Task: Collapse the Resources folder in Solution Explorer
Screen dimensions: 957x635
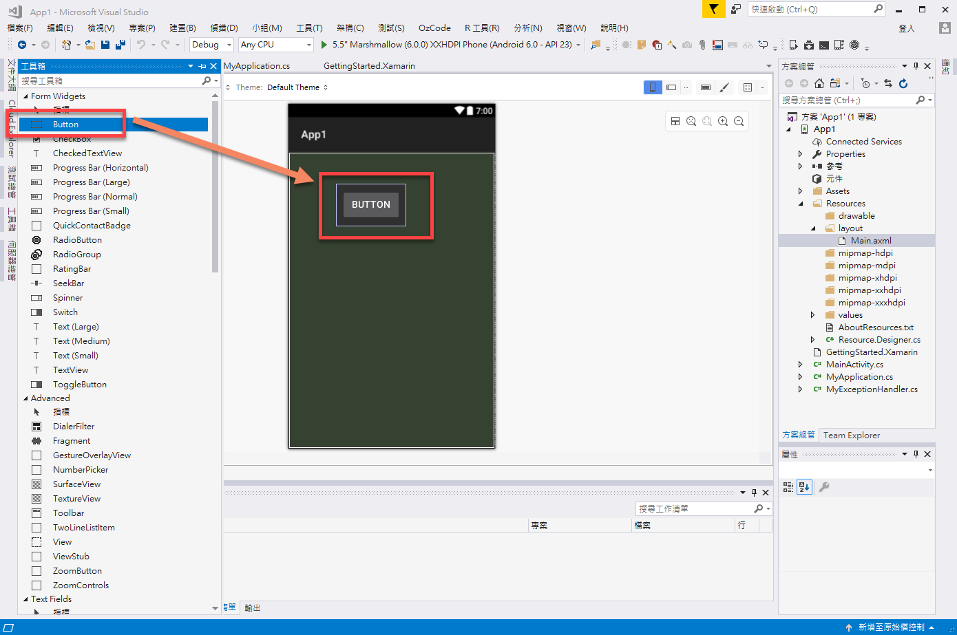Action: 801,204
